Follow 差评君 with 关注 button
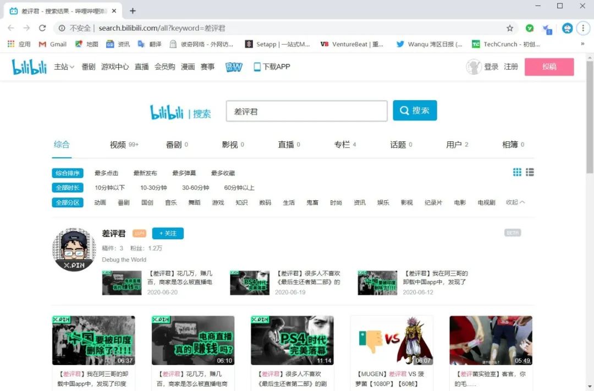 tap(168, 233)
